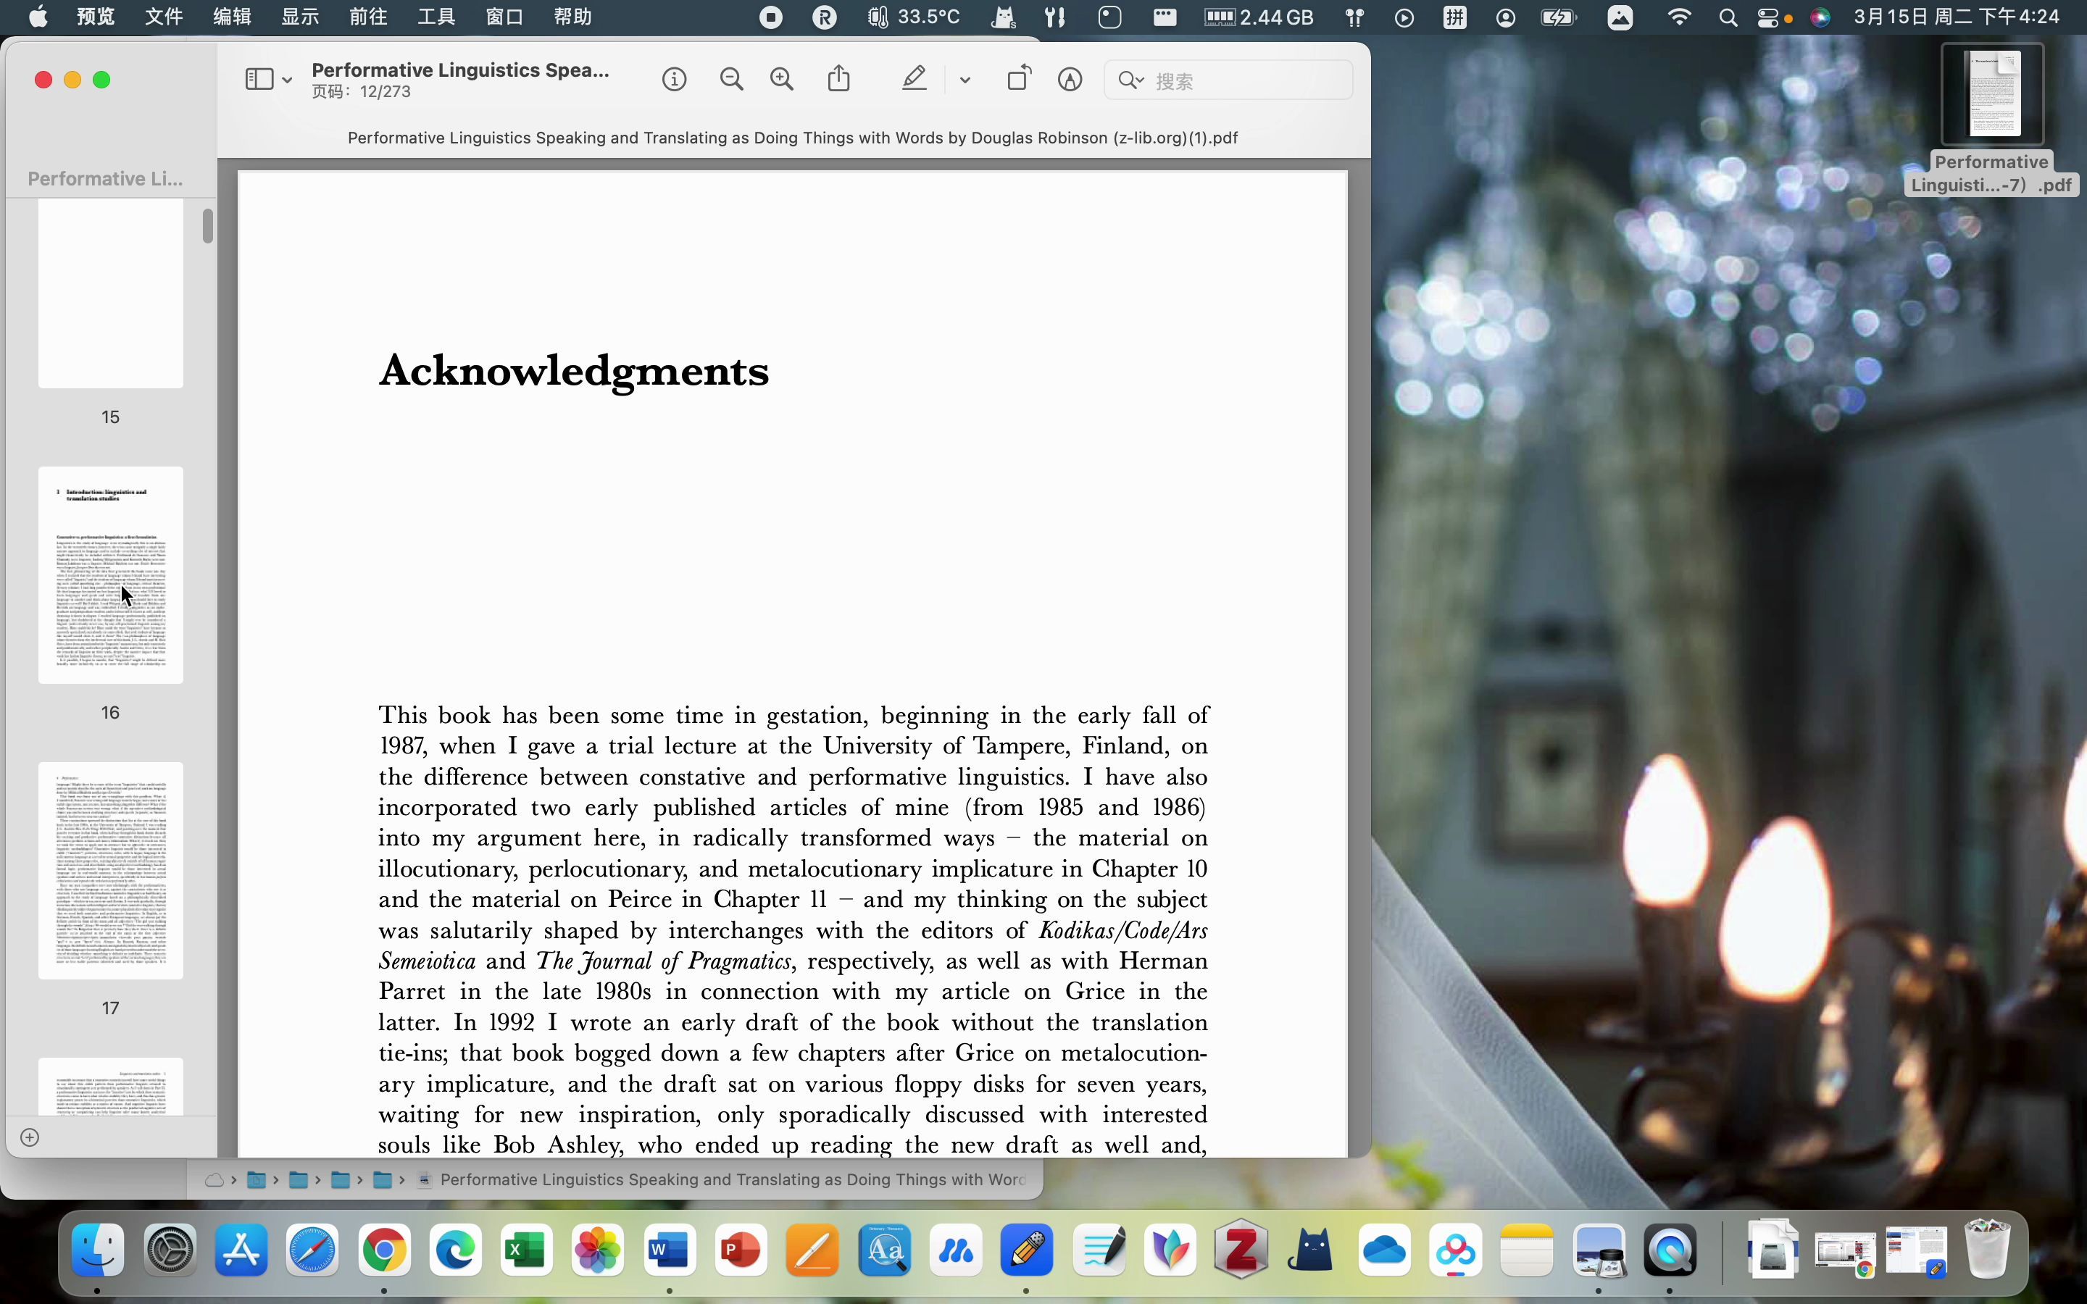
Task: Zoom out the PDF page
Action: [731, 80]
